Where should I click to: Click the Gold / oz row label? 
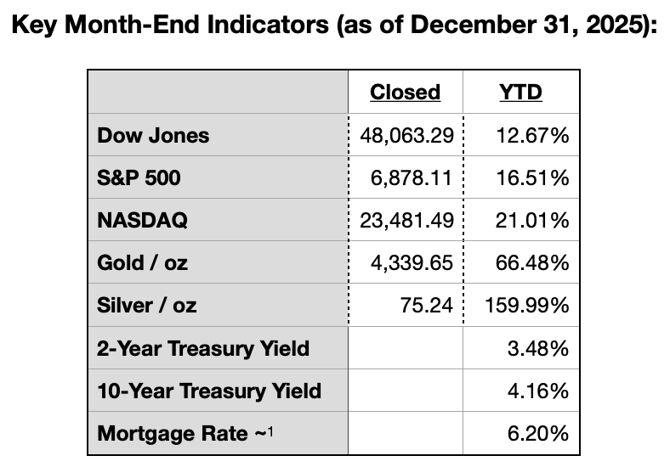[143, 263]
